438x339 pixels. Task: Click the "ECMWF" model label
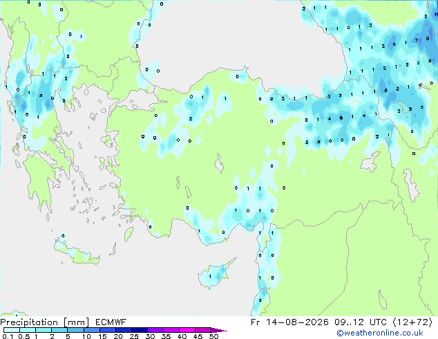[111, 322]
